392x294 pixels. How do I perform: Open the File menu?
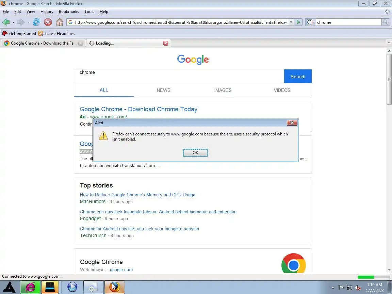pyautogui.click(x=6, y=12)
